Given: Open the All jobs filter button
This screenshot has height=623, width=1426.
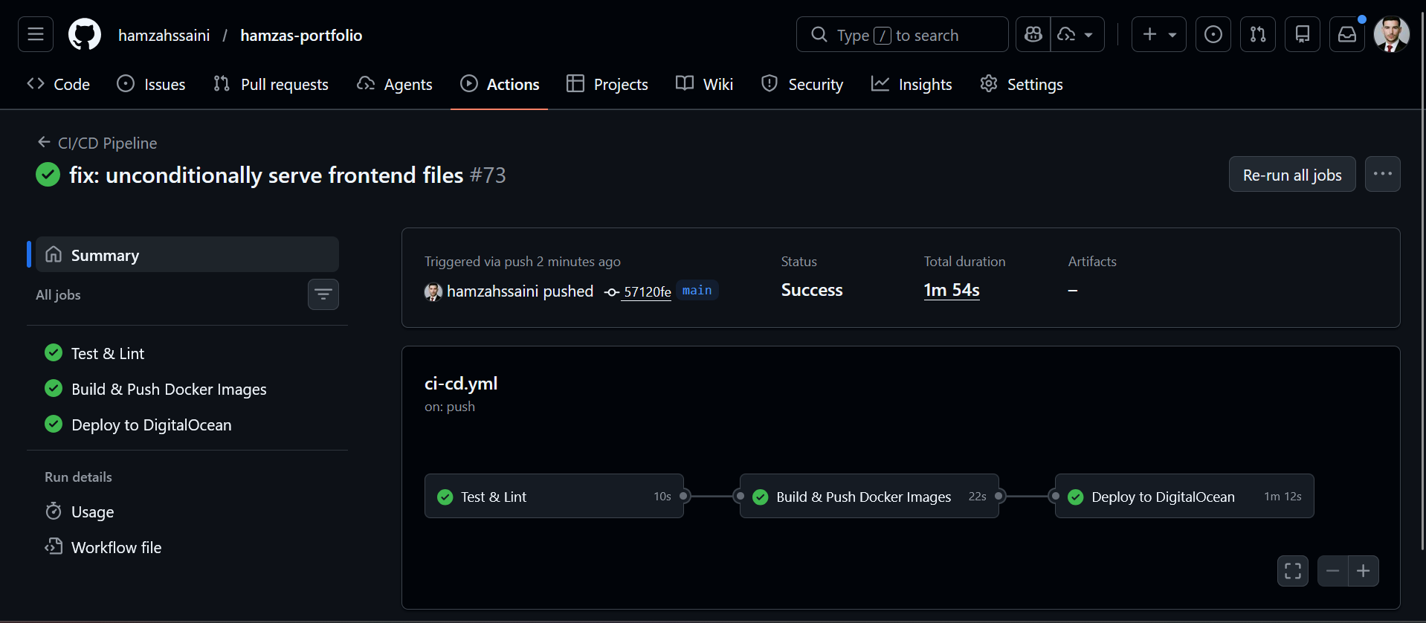Looking at the screenshot, I should (323, 294).
